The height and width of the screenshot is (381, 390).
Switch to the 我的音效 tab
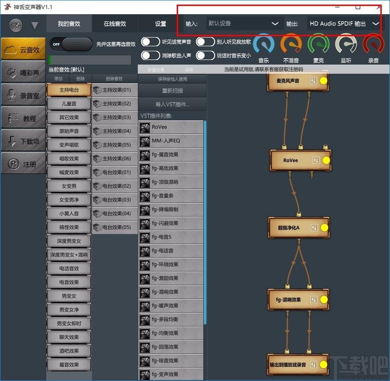(x=69, y=24)
